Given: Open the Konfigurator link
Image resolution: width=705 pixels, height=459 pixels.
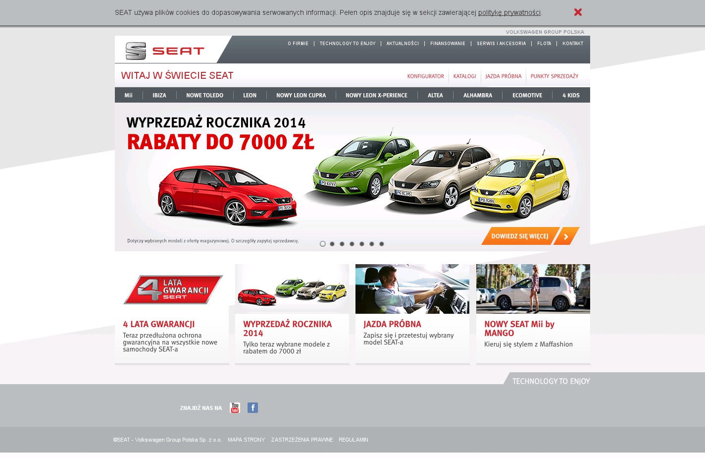Looking at the screenshot, I should (x=425, y=76).
